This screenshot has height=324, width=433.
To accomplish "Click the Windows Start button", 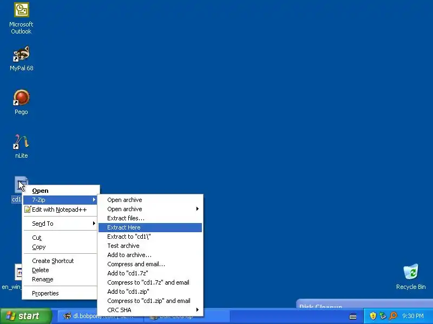I will (x=25, y=316).
